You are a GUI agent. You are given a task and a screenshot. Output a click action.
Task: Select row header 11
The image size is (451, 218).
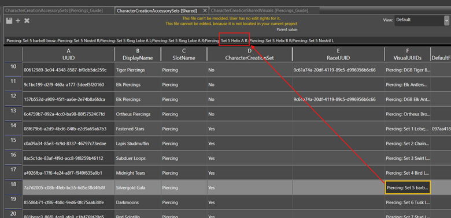point(13,85)
